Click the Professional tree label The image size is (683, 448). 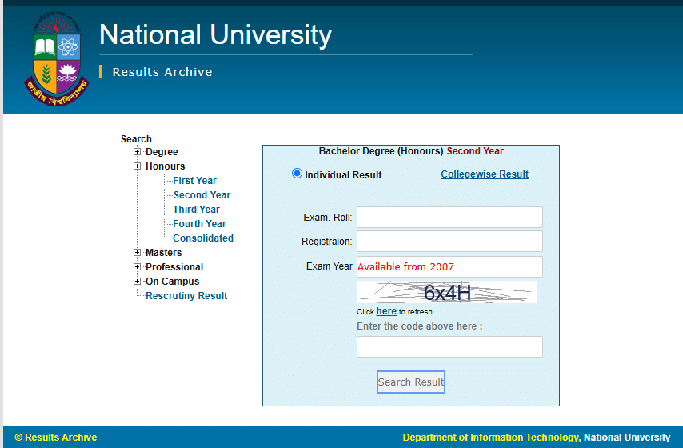[174, 266]
